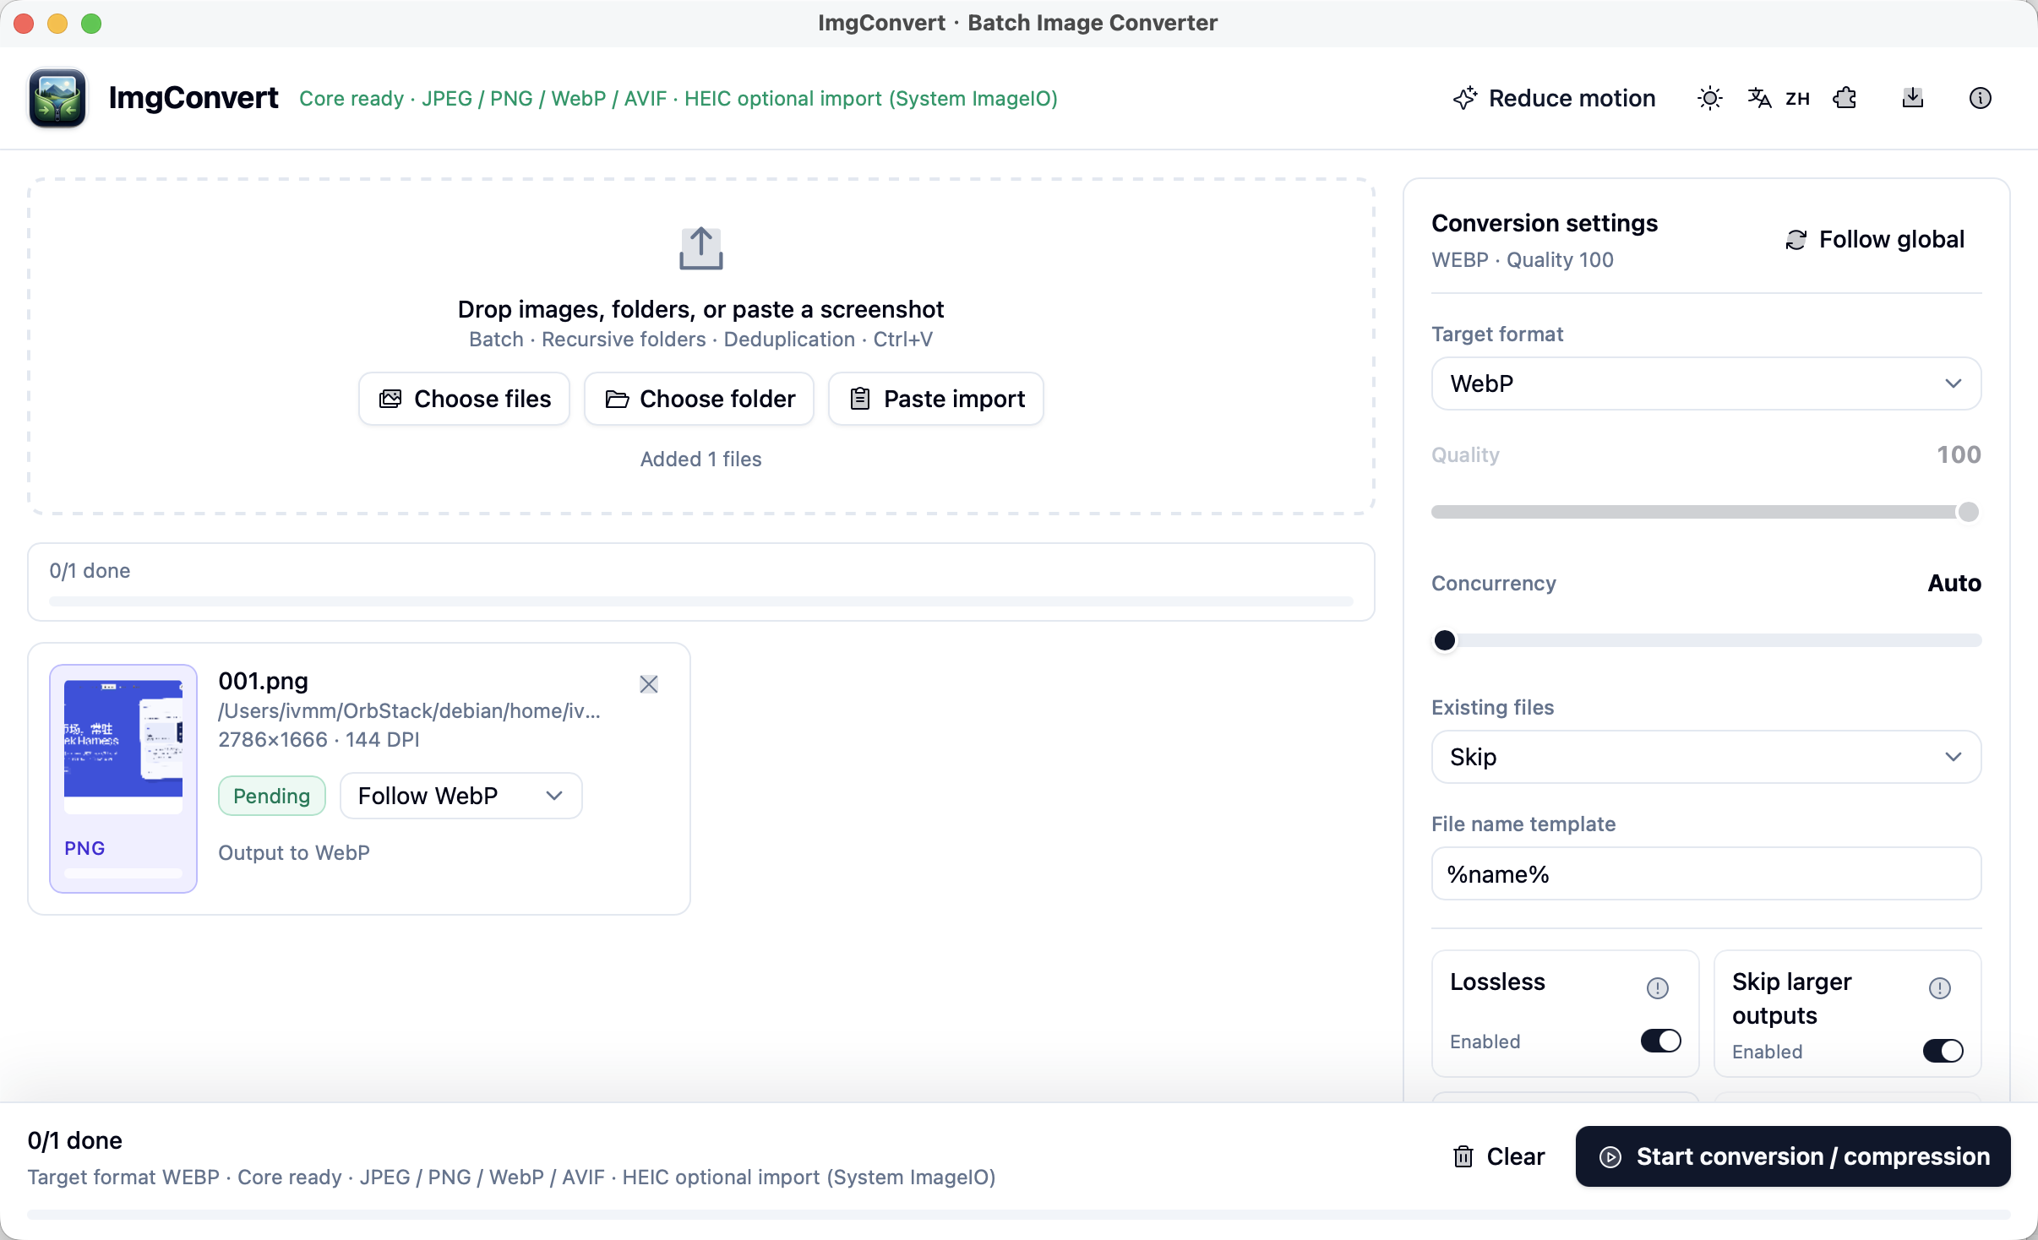The image size is (2038, 1240).
Task: Click the Core ready status text in header
Action: [x=678, y=99]
